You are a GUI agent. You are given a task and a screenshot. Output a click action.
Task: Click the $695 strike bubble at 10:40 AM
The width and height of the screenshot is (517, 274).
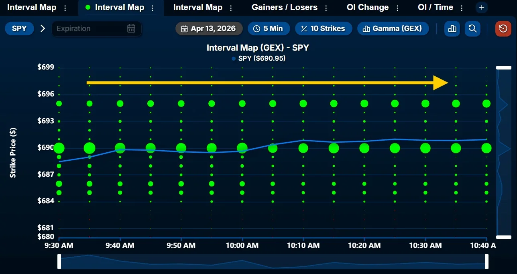point(486,104)
